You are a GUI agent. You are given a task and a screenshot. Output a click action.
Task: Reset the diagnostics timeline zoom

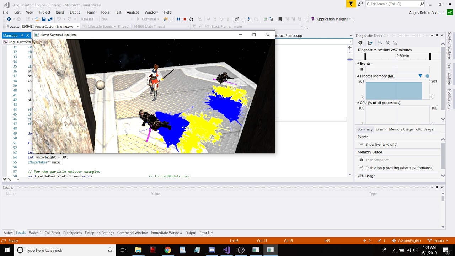[x=395, y=43]
